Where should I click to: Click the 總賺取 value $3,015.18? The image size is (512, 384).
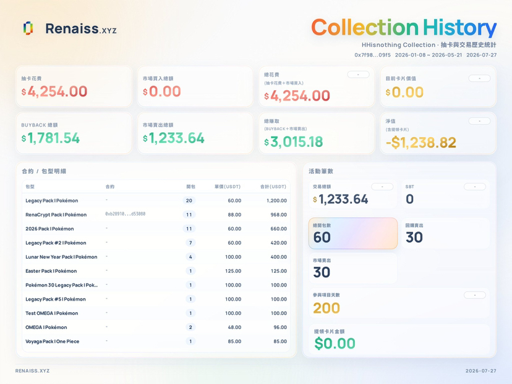coord(294,142)
